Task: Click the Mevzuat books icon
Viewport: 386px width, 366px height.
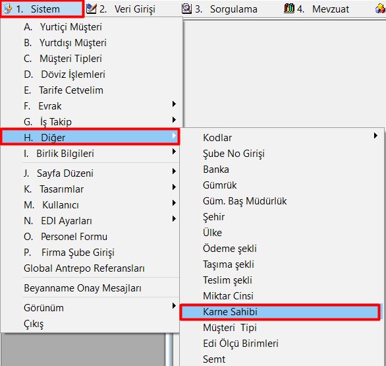Action: pyautogui.click(x=289, y=9)
